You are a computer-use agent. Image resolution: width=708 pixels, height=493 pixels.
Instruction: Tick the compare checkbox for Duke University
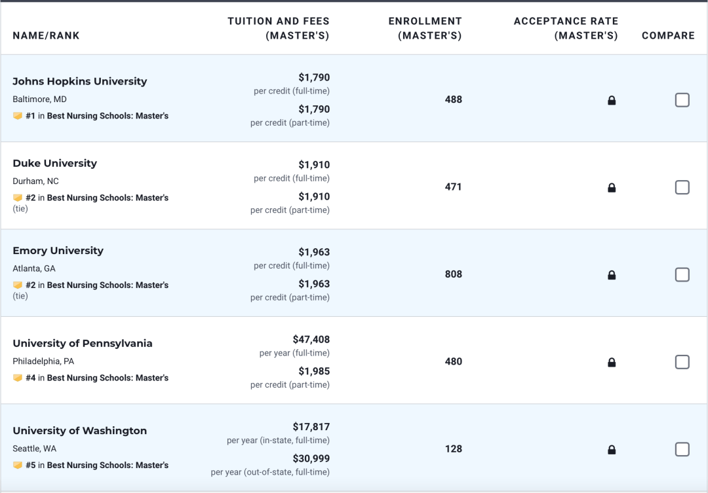(x=682, y=187)
